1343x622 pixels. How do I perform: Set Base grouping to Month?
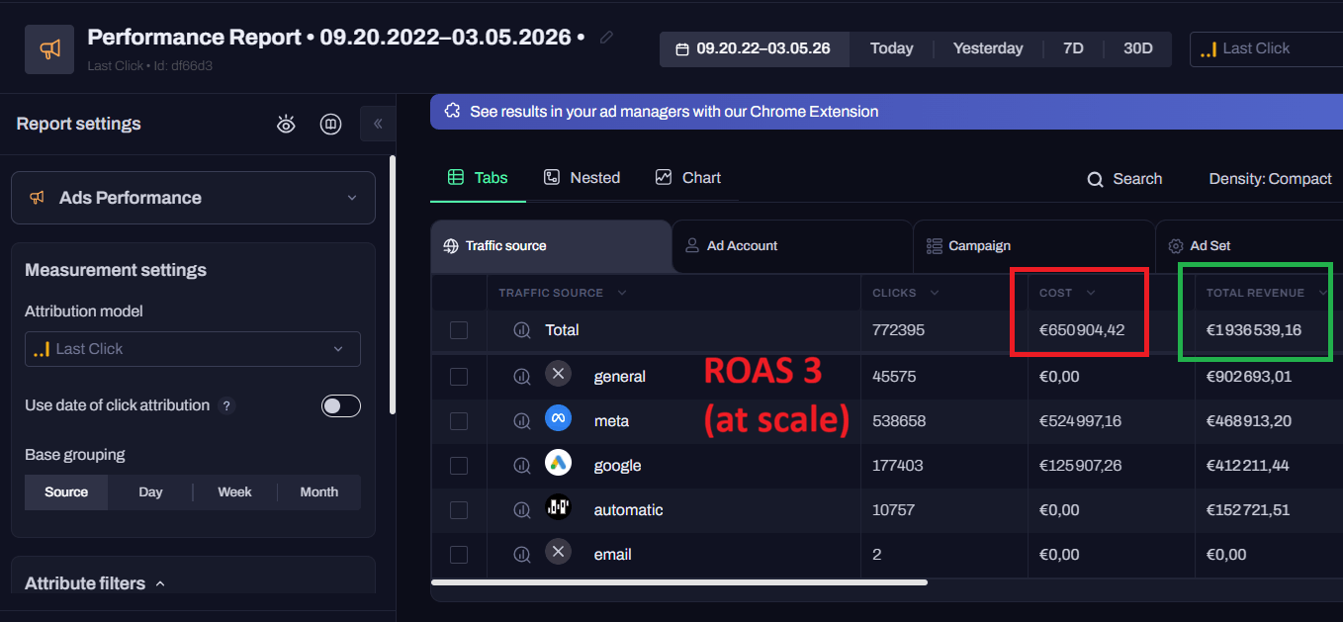(318, 492)
